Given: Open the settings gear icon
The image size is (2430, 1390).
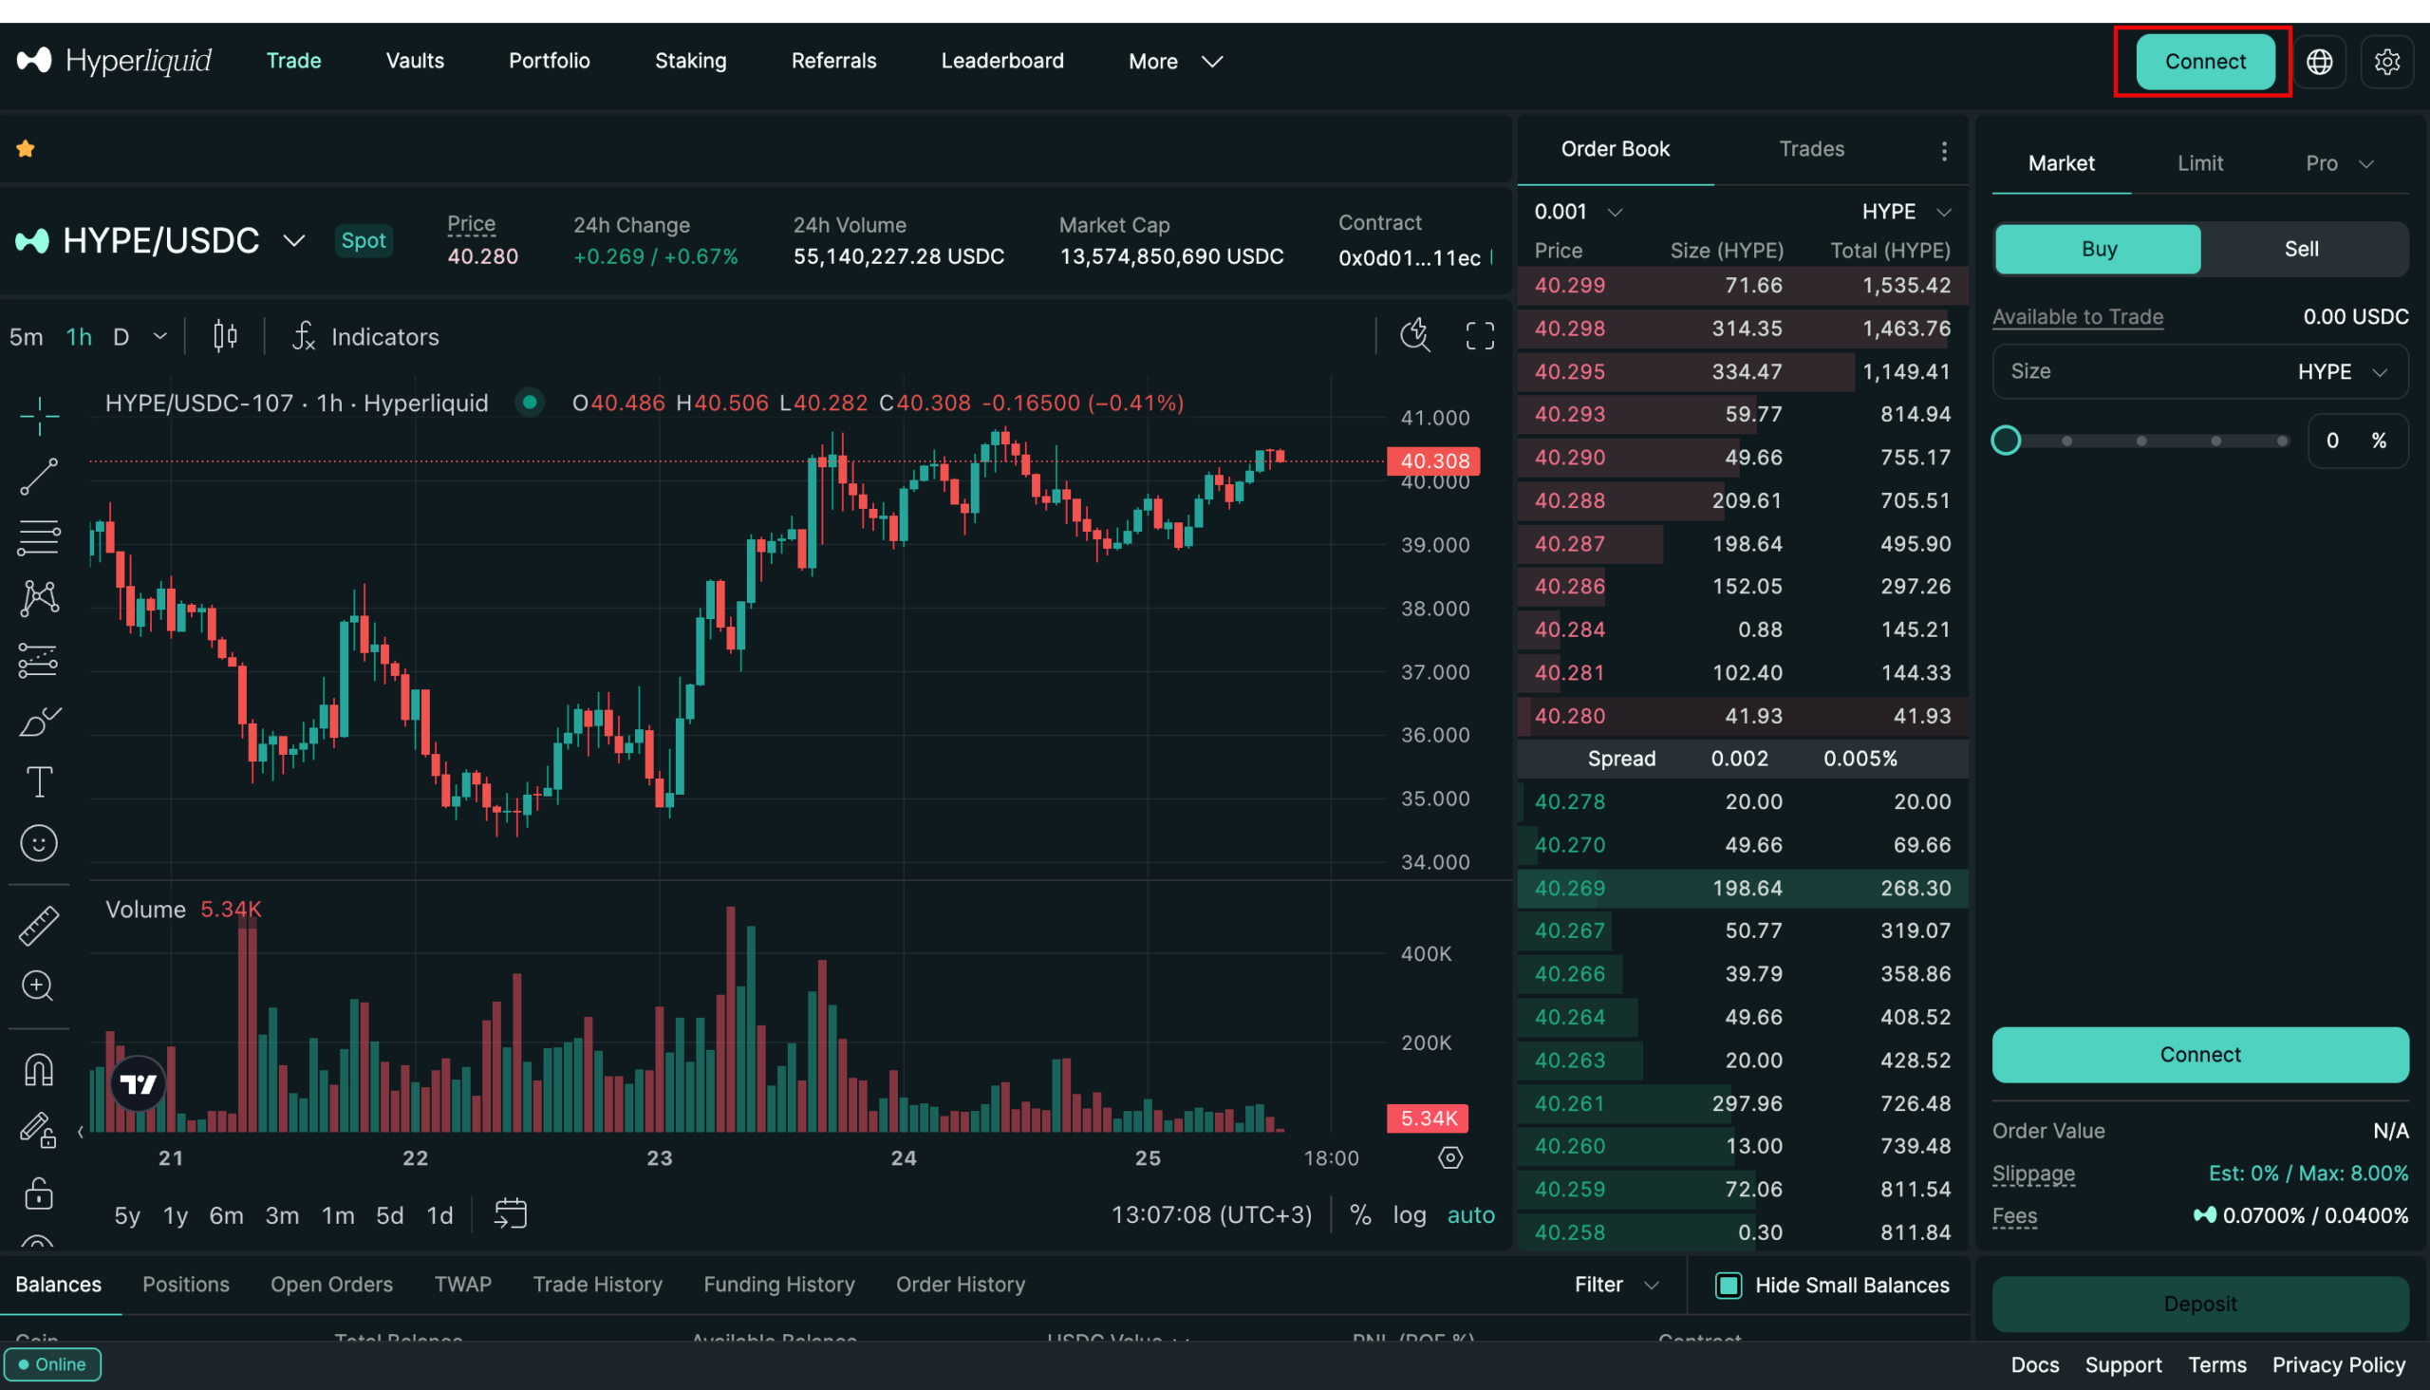Looking at the screenshot, I should (x=2386, y=61).
